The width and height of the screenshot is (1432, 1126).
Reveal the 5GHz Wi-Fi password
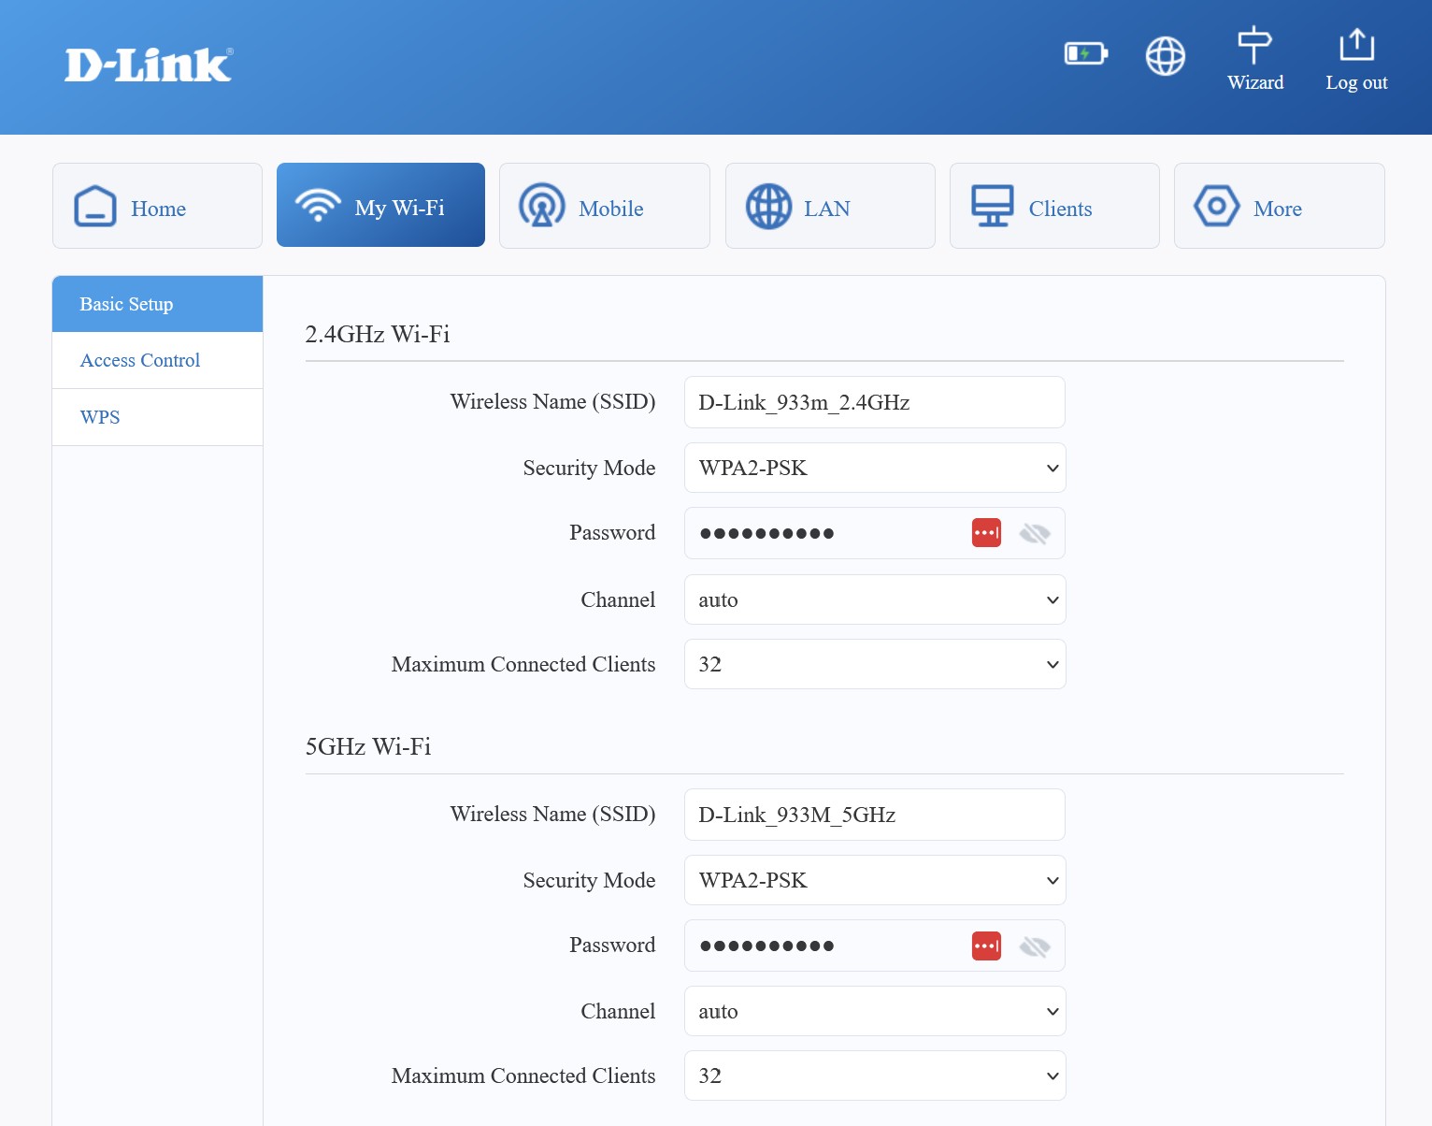pyautogui.click(x=1034, y=945)
